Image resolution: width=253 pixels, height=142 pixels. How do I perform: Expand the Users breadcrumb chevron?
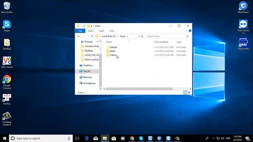pos(127,36)
